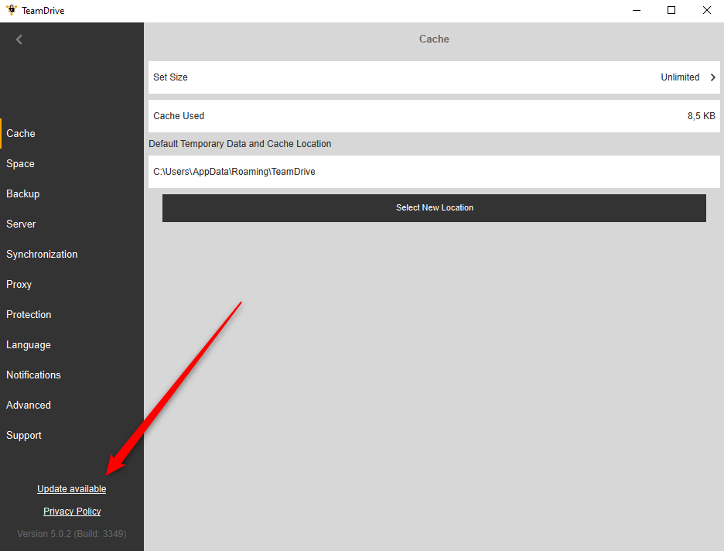Open Proxy settings

72,285
